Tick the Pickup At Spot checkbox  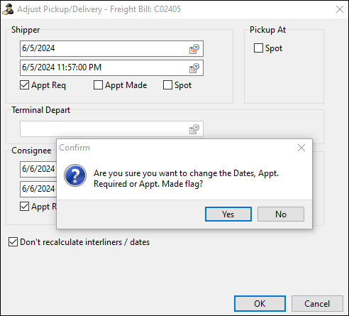pos(258,48)
